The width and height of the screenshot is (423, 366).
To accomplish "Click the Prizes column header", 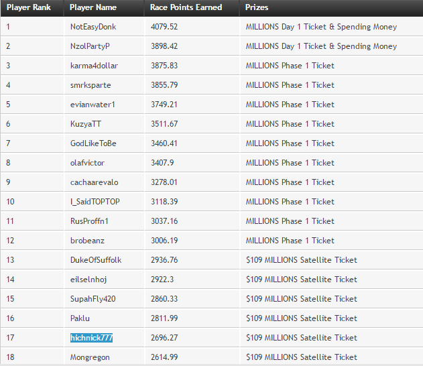I will pyautogui.click(x=258, y=7).
